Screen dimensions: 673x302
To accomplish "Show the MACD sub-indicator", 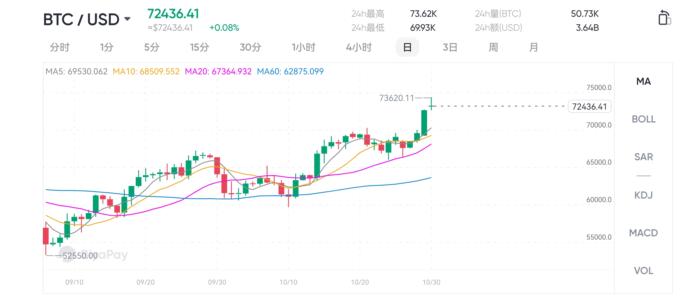I will pyautogui.click(x=644, y=233).
